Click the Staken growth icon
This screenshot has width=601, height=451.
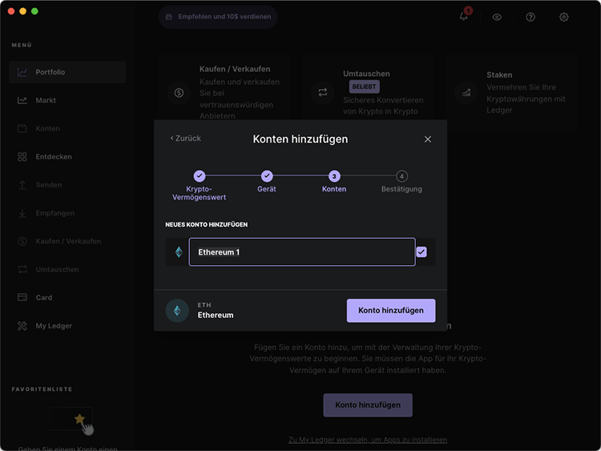(466, 93)
